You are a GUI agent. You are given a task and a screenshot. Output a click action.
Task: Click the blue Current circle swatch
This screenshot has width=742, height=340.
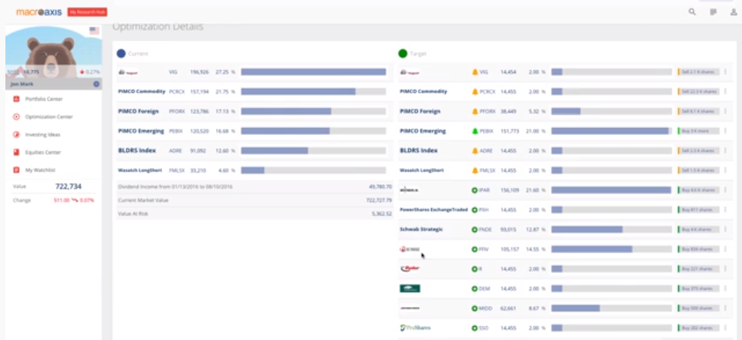(x=121, y=54)
